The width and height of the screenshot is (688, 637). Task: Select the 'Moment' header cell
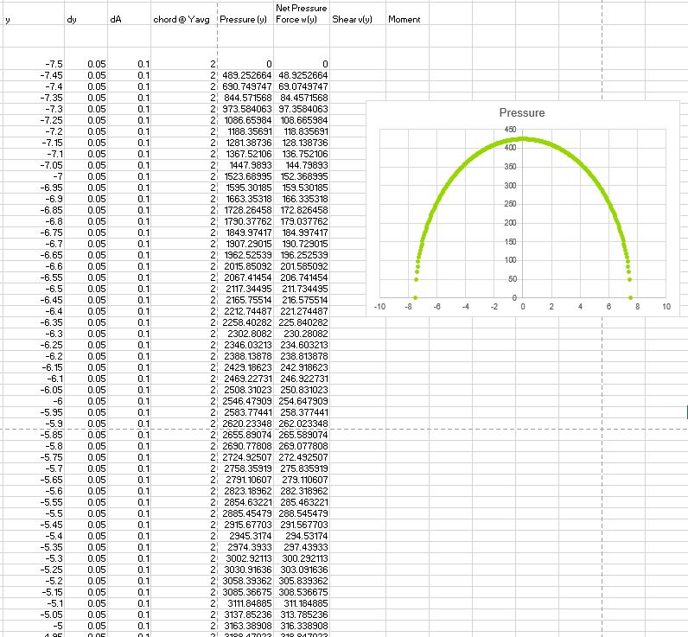407,13
